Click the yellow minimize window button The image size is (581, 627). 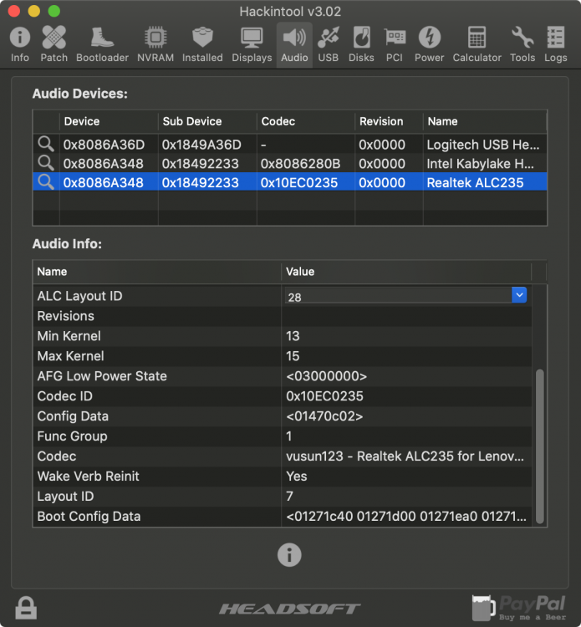click(34, 11)
